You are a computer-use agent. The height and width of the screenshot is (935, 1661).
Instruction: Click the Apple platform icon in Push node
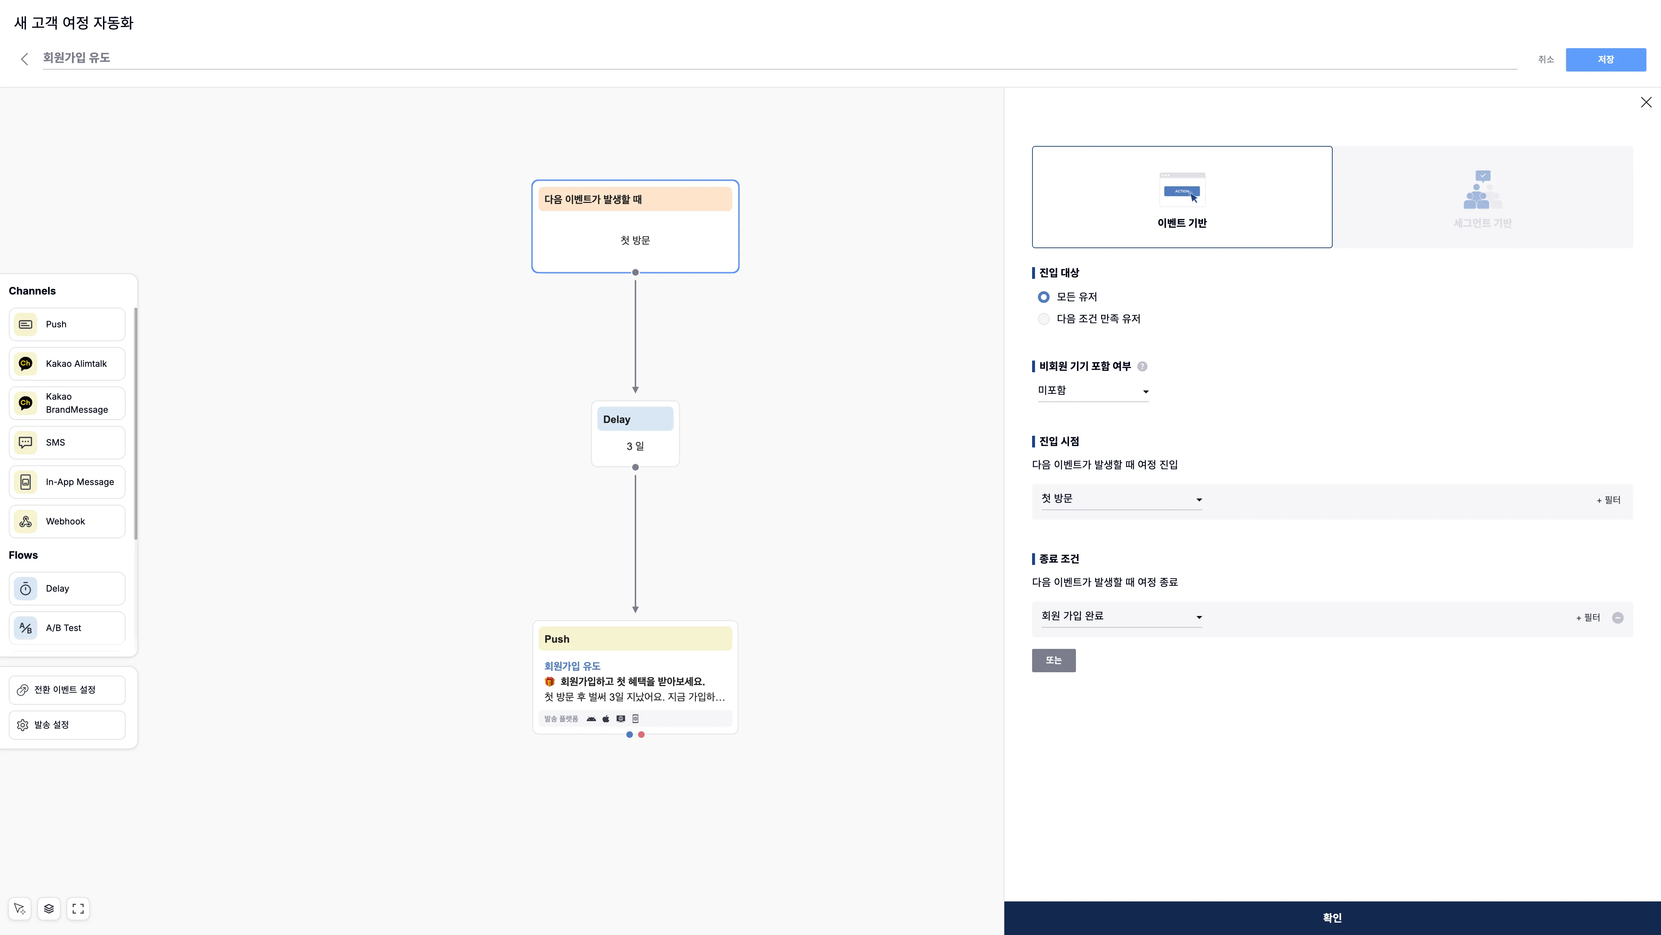tap(606, 719)
